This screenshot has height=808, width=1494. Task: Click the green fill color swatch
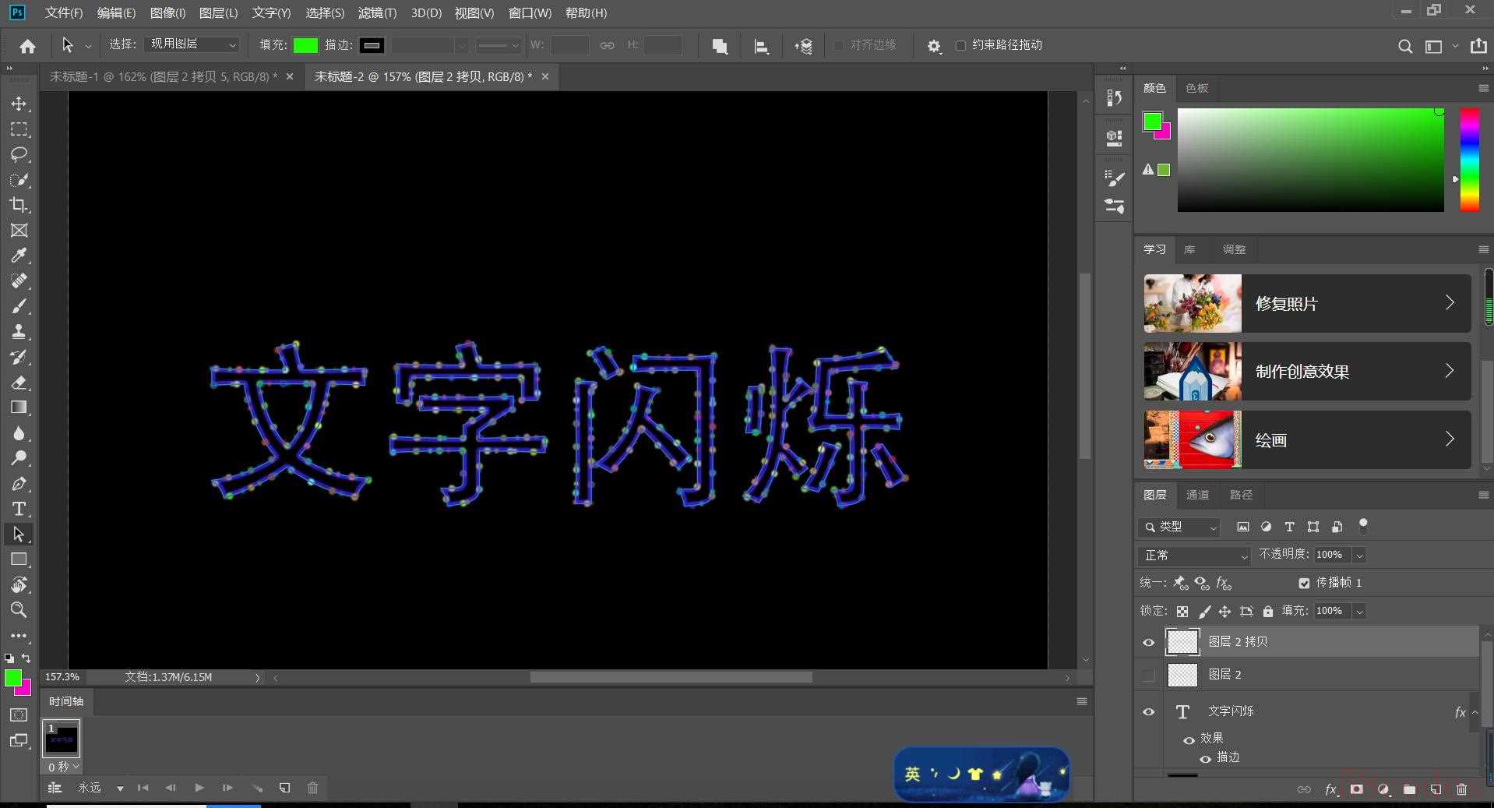305,45
